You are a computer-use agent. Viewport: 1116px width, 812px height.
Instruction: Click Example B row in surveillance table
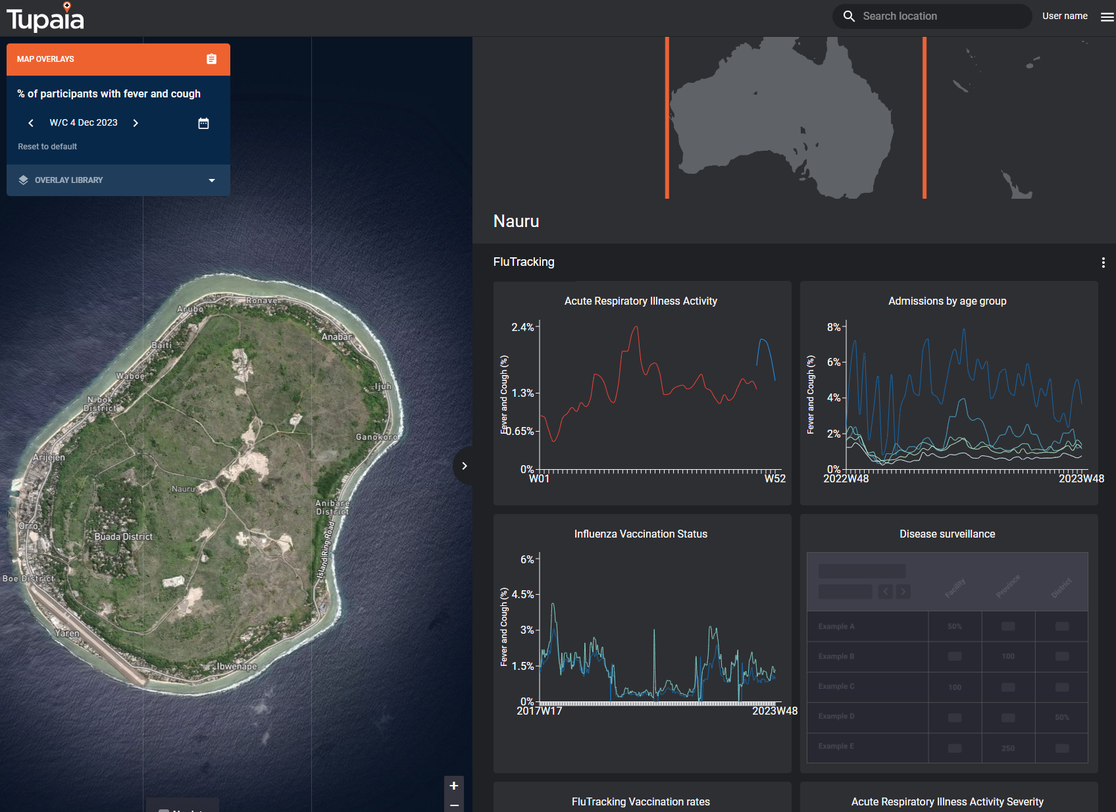click(948, 657)
